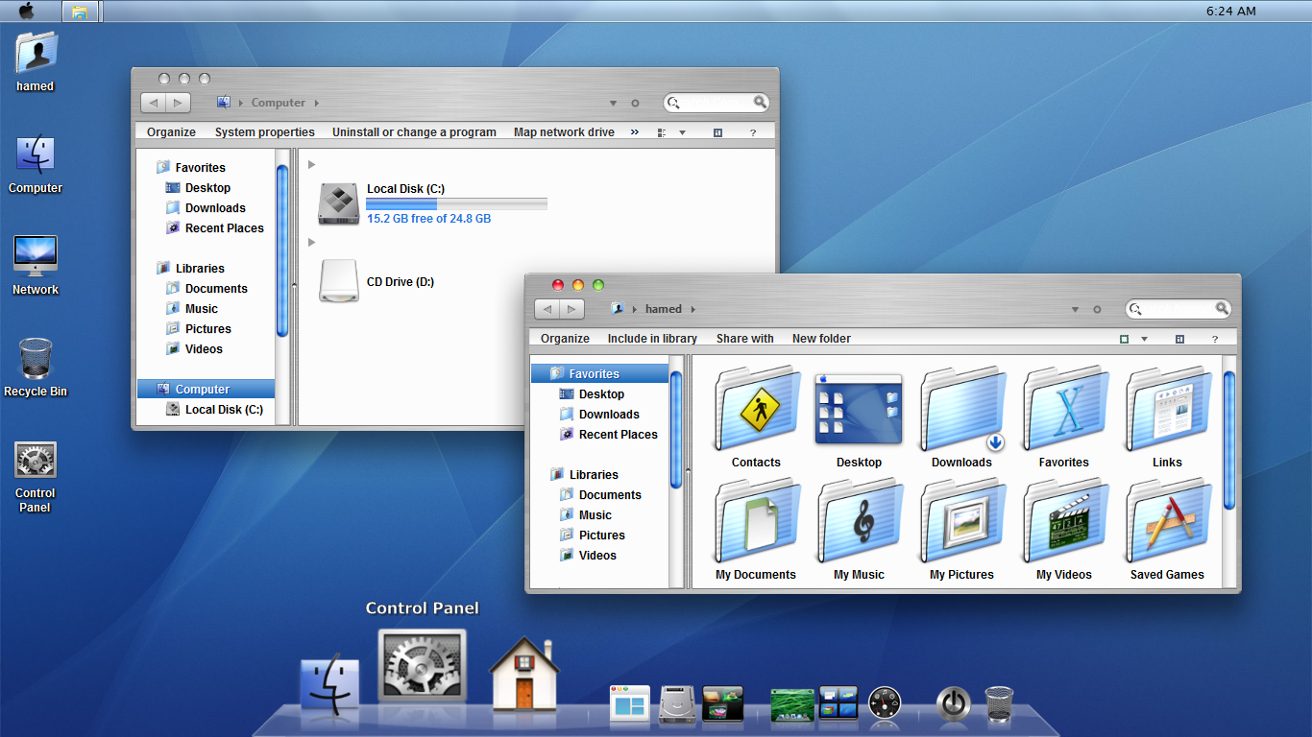Image resolution: width=1312 pixels, height=737 pixels.
Task: Open the Share with menu
Action: click(x=744, y=339)
